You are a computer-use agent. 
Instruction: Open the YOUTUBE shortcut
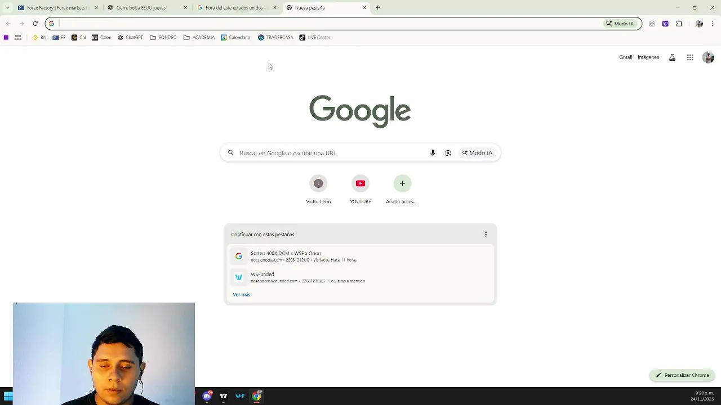pyautogui.click(x=360, y=190)
